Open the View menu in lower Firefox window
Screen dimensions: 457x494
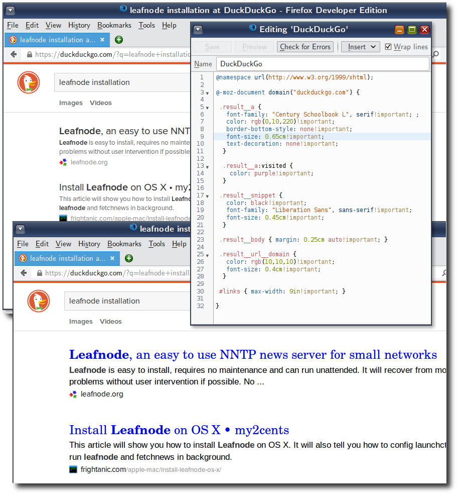click(x=64, y=244)
